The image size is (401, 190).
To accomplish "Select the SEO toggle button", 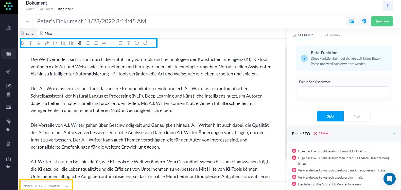I will (x=330, y=116).
